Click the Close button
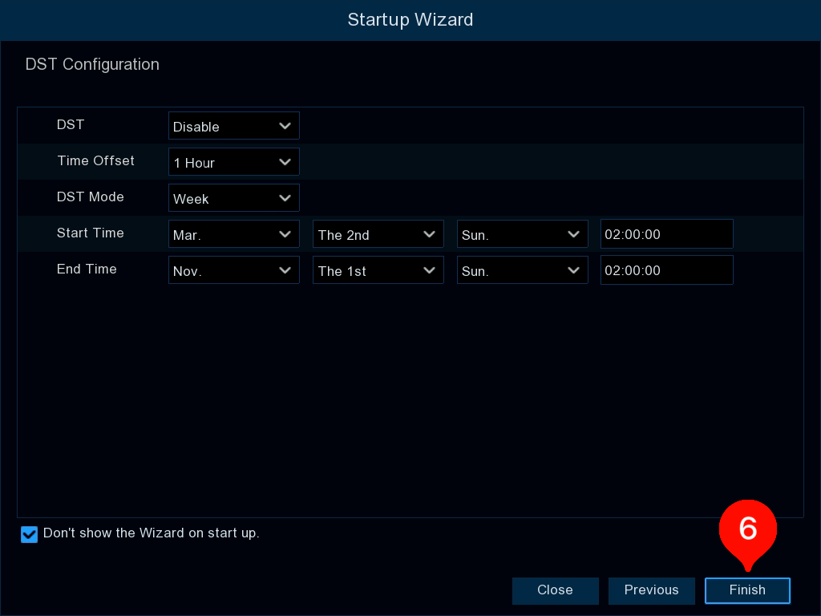This screenshot has height=616, width=821. click(x=555, y=590)
